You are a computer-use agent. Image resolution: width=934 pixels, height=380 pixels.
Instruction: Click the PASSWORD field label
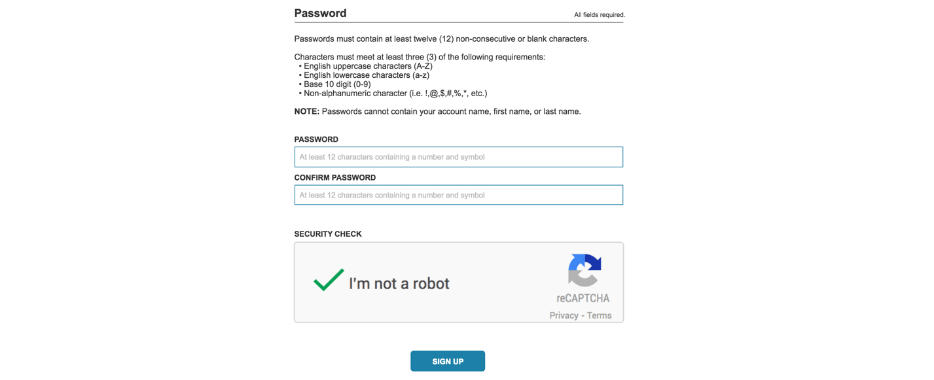[x=316, y=139]
